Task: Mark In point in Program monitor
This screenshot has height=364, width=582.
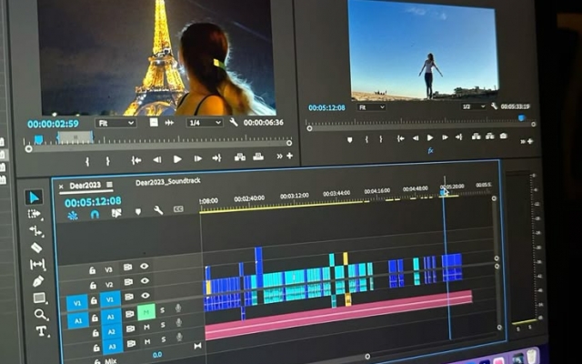Action: coord(366,139)
